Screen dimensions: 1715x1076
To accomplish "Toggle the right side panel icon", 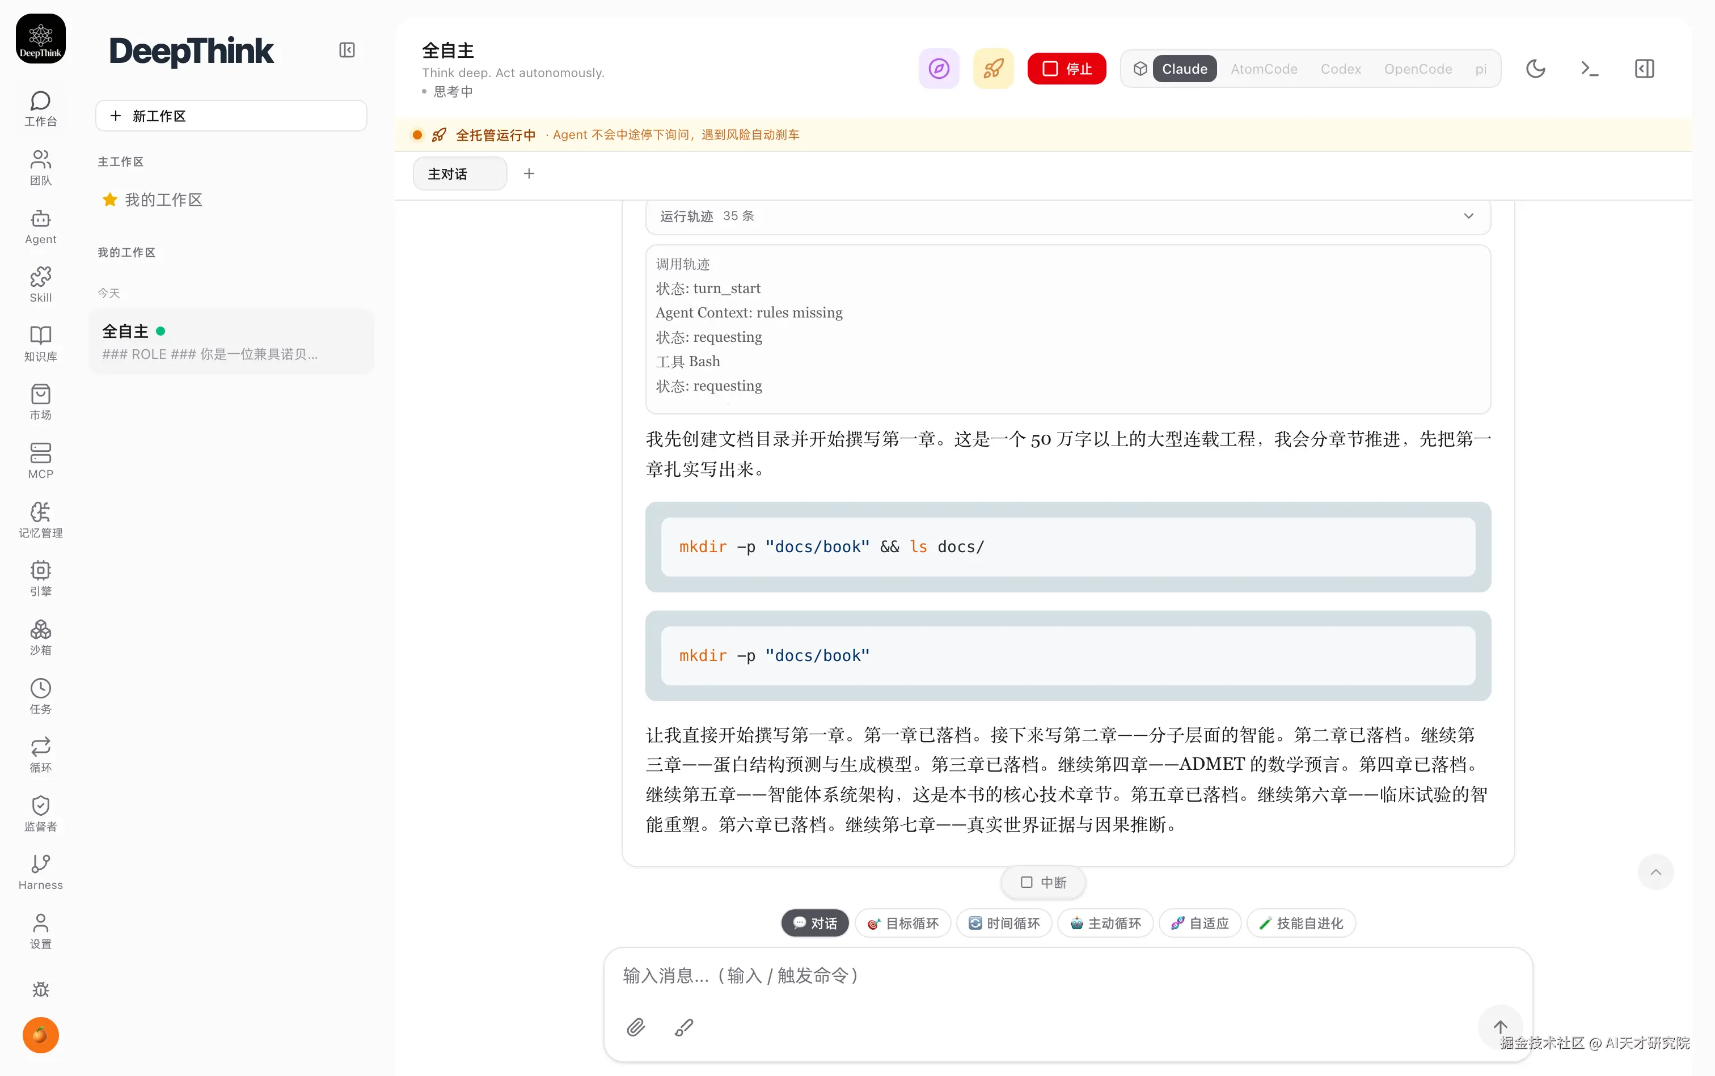I will pyautogui.click(x=1645, y=69).
